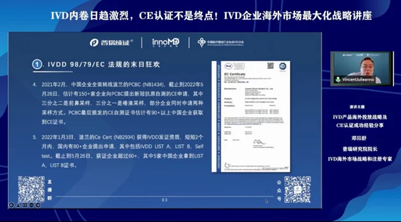This screenshot has height=222, width=401.
Task: Click speaker name 邓喆舒
Action: pos(358,138)
